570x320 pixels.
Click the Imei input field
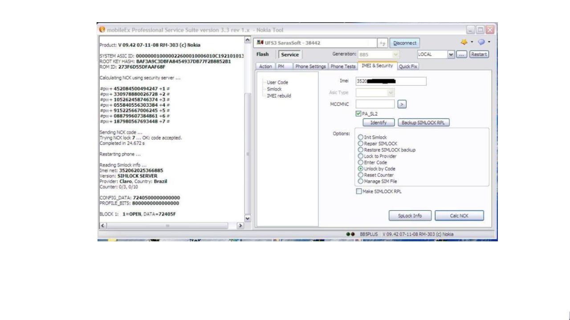[x=391, y=81]
